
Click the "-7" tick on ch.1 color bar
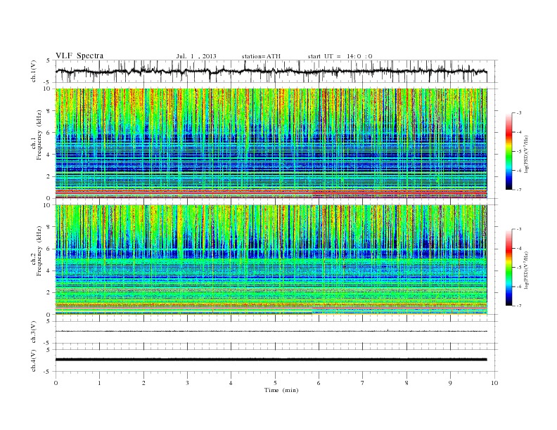[519, 190]
